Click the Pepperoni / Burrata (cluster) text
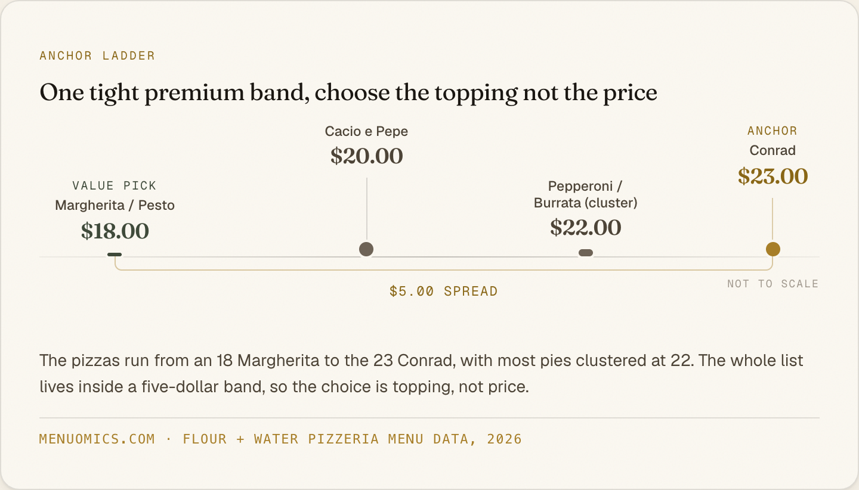Viewport: 859px width, 490px height. (x=586, y=194)
